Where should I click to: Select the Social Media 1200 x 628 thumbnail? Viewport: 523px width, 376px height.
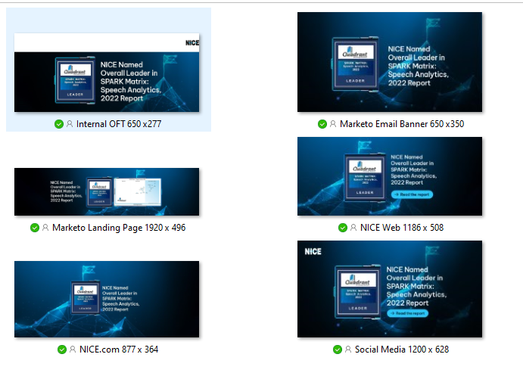390,289
